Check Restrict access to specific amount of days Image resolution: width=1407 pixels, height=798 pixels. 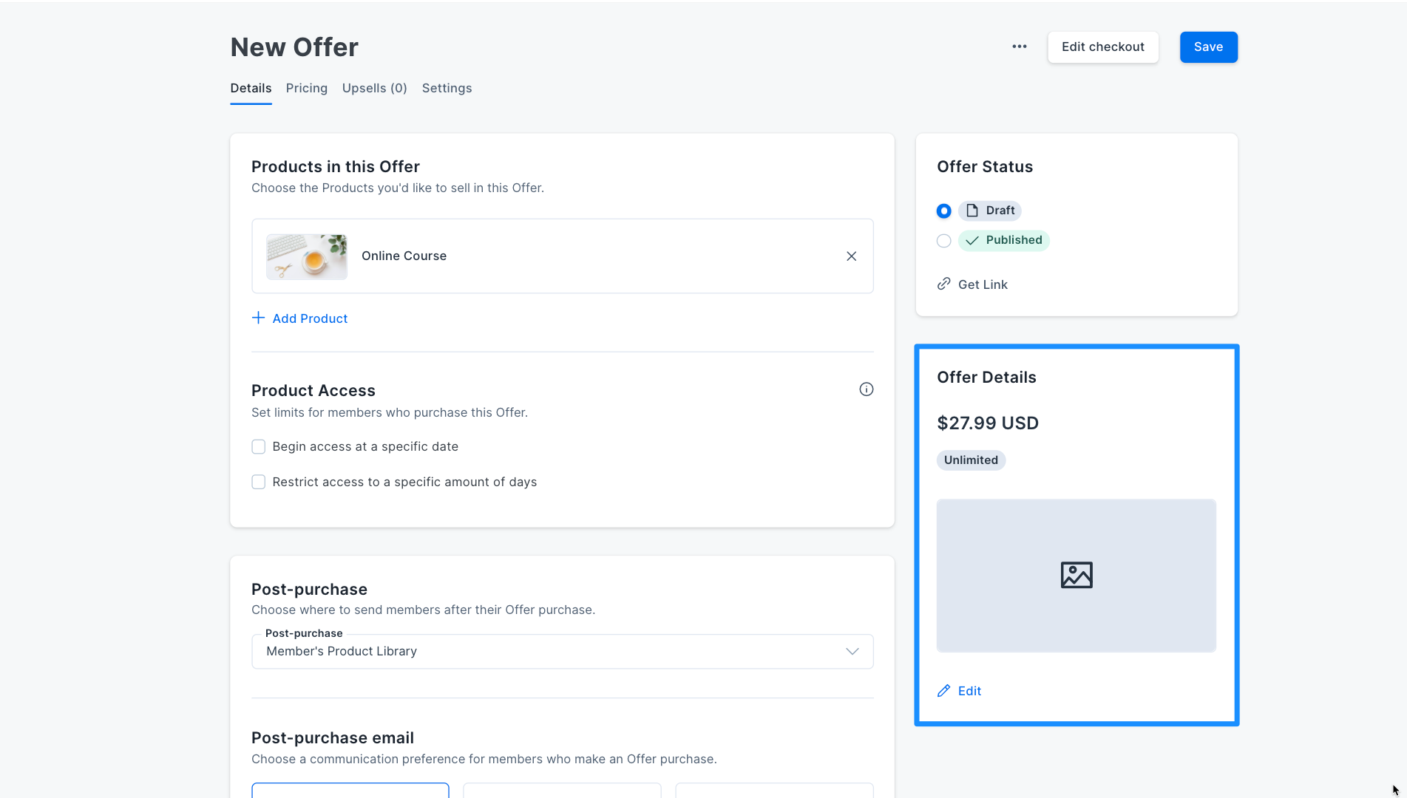pos(259,482)
